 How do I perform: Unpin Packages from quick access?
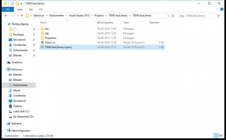(x=34, y=35)
